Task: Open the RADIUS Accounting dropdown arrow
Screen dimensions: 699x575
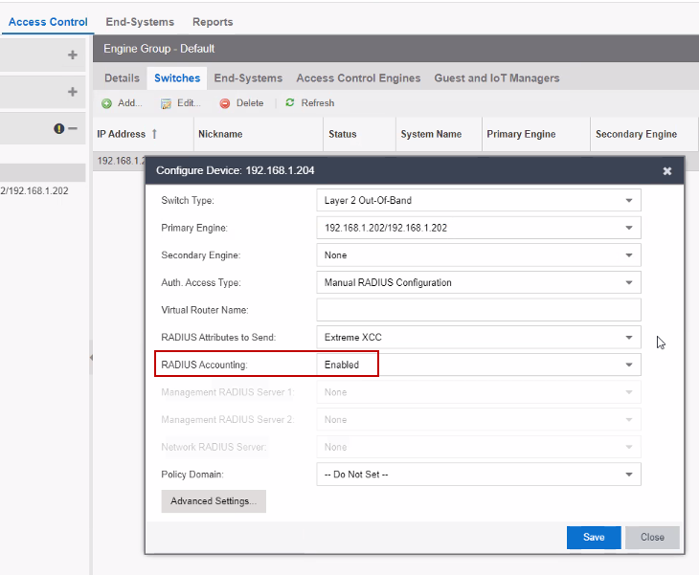Action: [x=628, y=365]
